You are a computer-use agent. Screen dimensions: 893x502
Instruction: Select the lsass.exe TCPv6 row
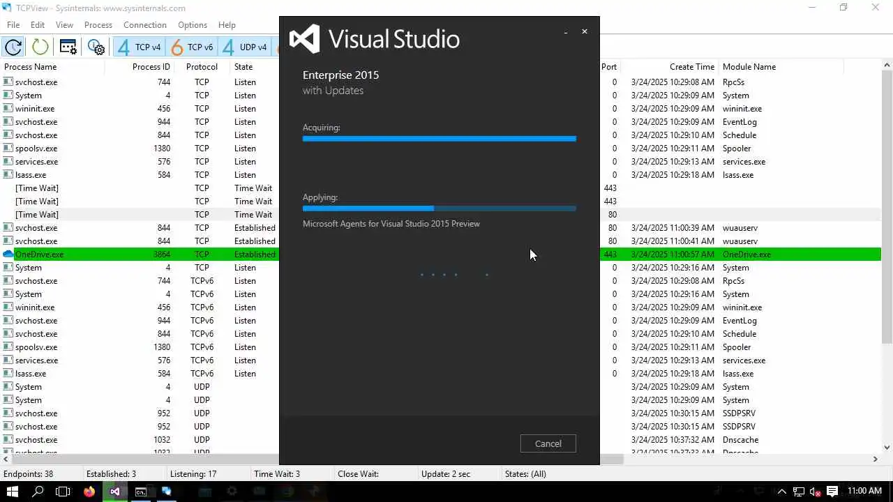[441, 374]
